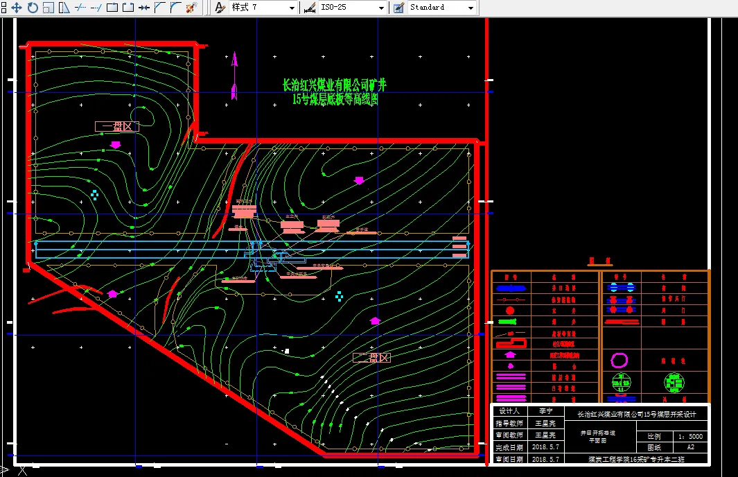Select the Stretch tool
The image size is (738, 477).
tap(64, 8)
